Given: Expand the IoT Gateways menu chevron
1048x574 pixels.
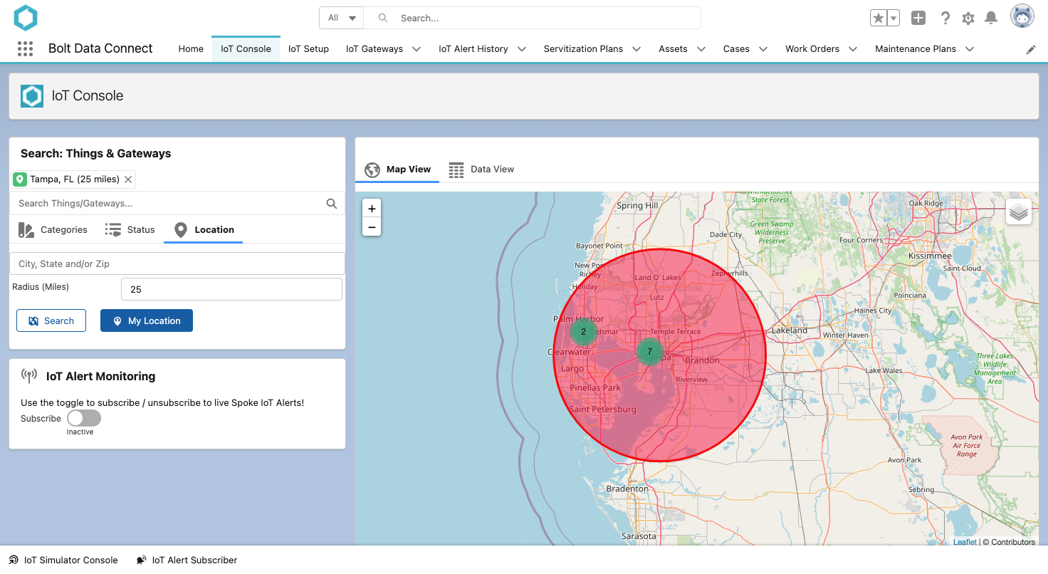Looking at the screenshot, I should click(416, 49).
